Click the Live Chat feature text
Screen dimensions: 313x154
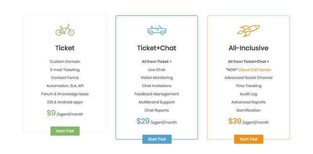coord(157,70)
